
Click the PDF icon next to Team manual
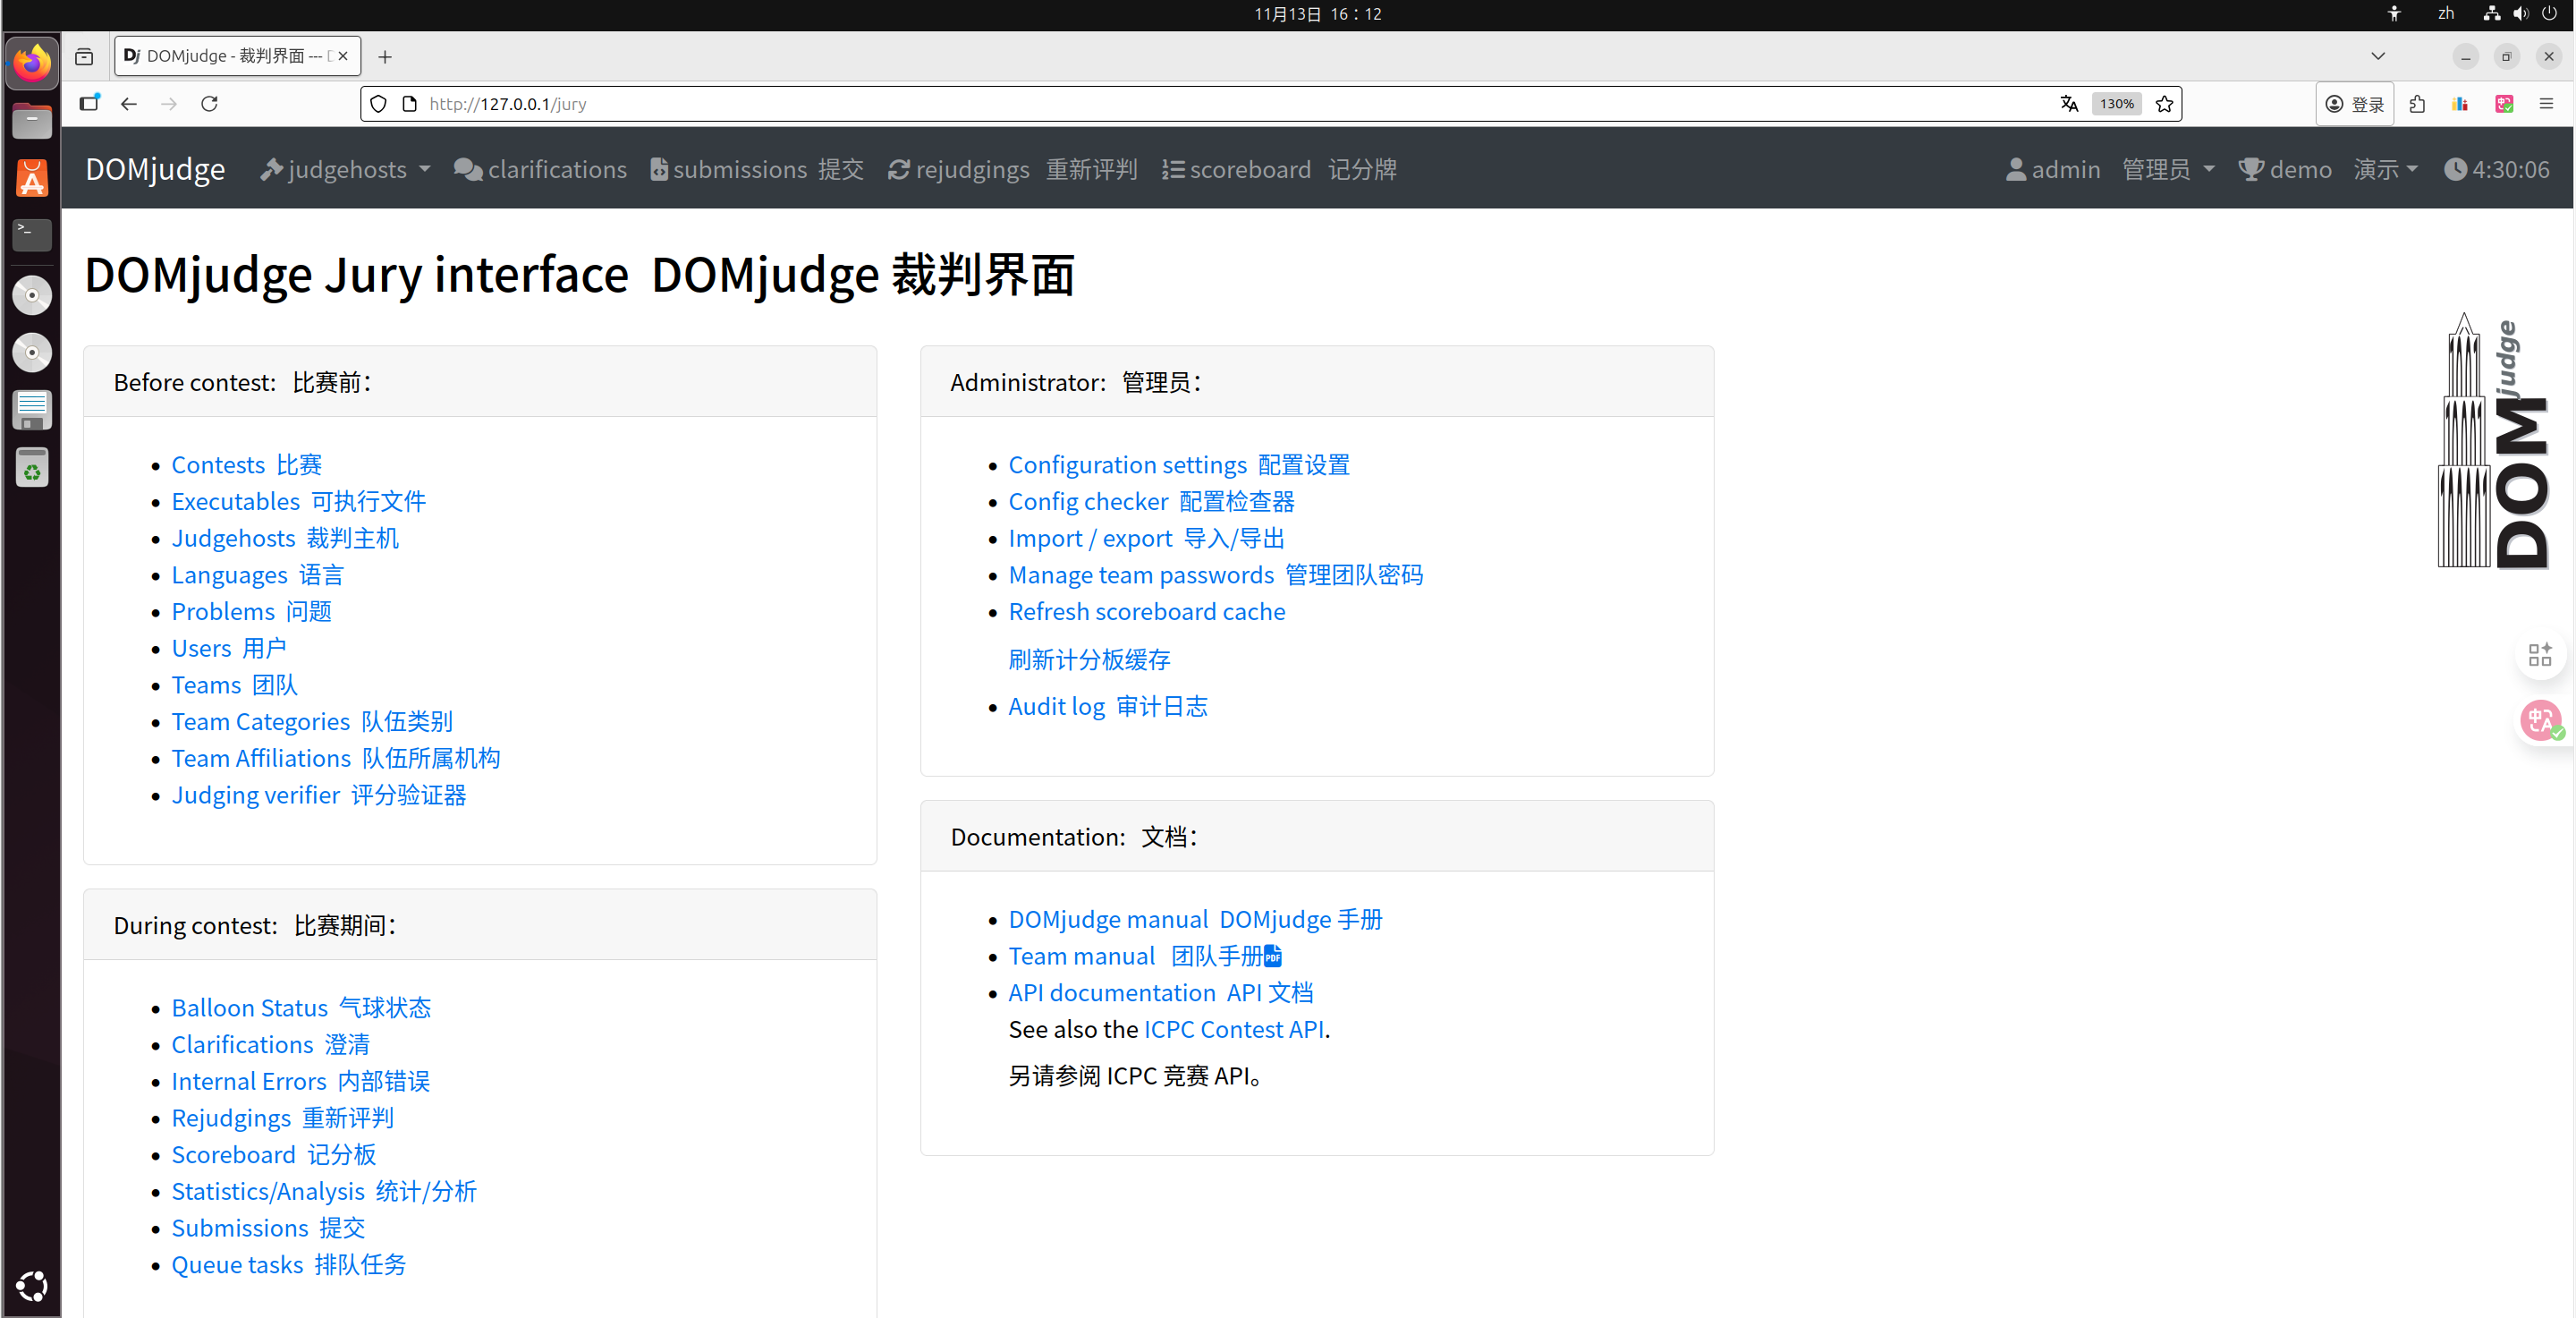click(1273, 957)
